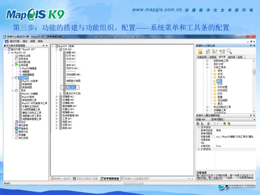Click the 快捷键 node icon
Image resolution: width=260 pixels, height=195 pixels.
(17, 135)
